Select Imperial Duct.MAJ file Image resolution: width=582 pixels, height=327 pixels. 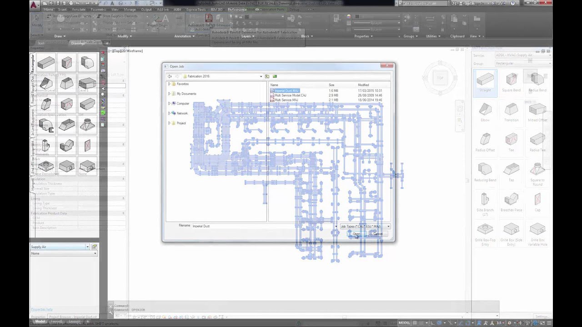click(x=287, y=91)
